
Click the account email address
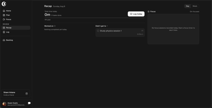[16, 105]
